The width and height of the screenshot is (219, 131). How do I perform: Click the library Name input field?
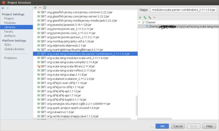184,10
